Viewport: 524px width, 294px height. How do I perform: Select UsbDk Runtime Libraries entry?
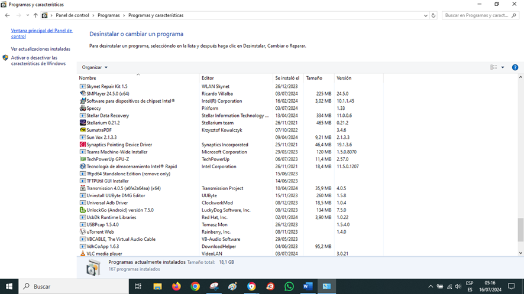point(231,217)
